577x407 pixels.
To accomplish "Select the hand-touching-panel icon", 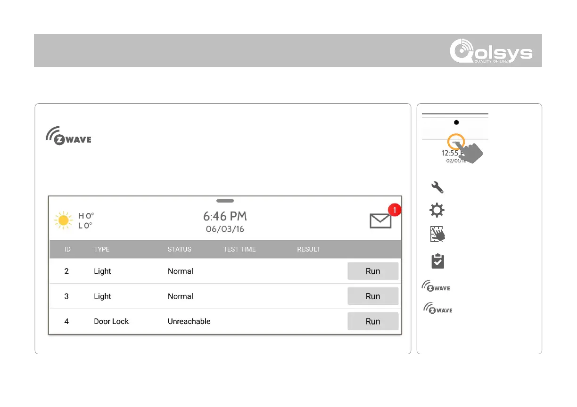I will pyautogui.click(x=437, y=235).
